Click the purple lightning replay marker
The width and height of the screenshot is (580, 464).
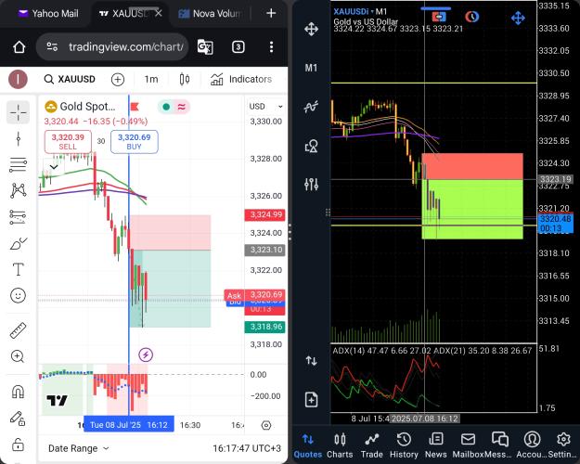(146, 354)
